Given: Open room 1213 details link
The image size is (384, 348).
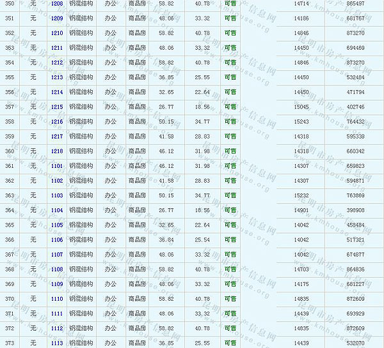Looking at the screenshot, I should point(57,77).
